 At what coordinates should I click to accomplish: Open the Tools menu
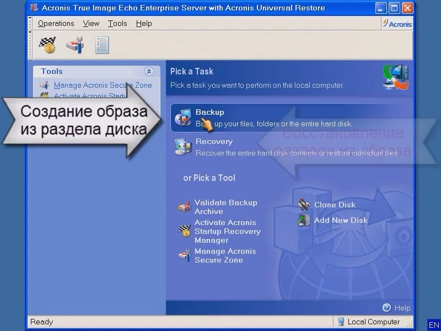117,23
